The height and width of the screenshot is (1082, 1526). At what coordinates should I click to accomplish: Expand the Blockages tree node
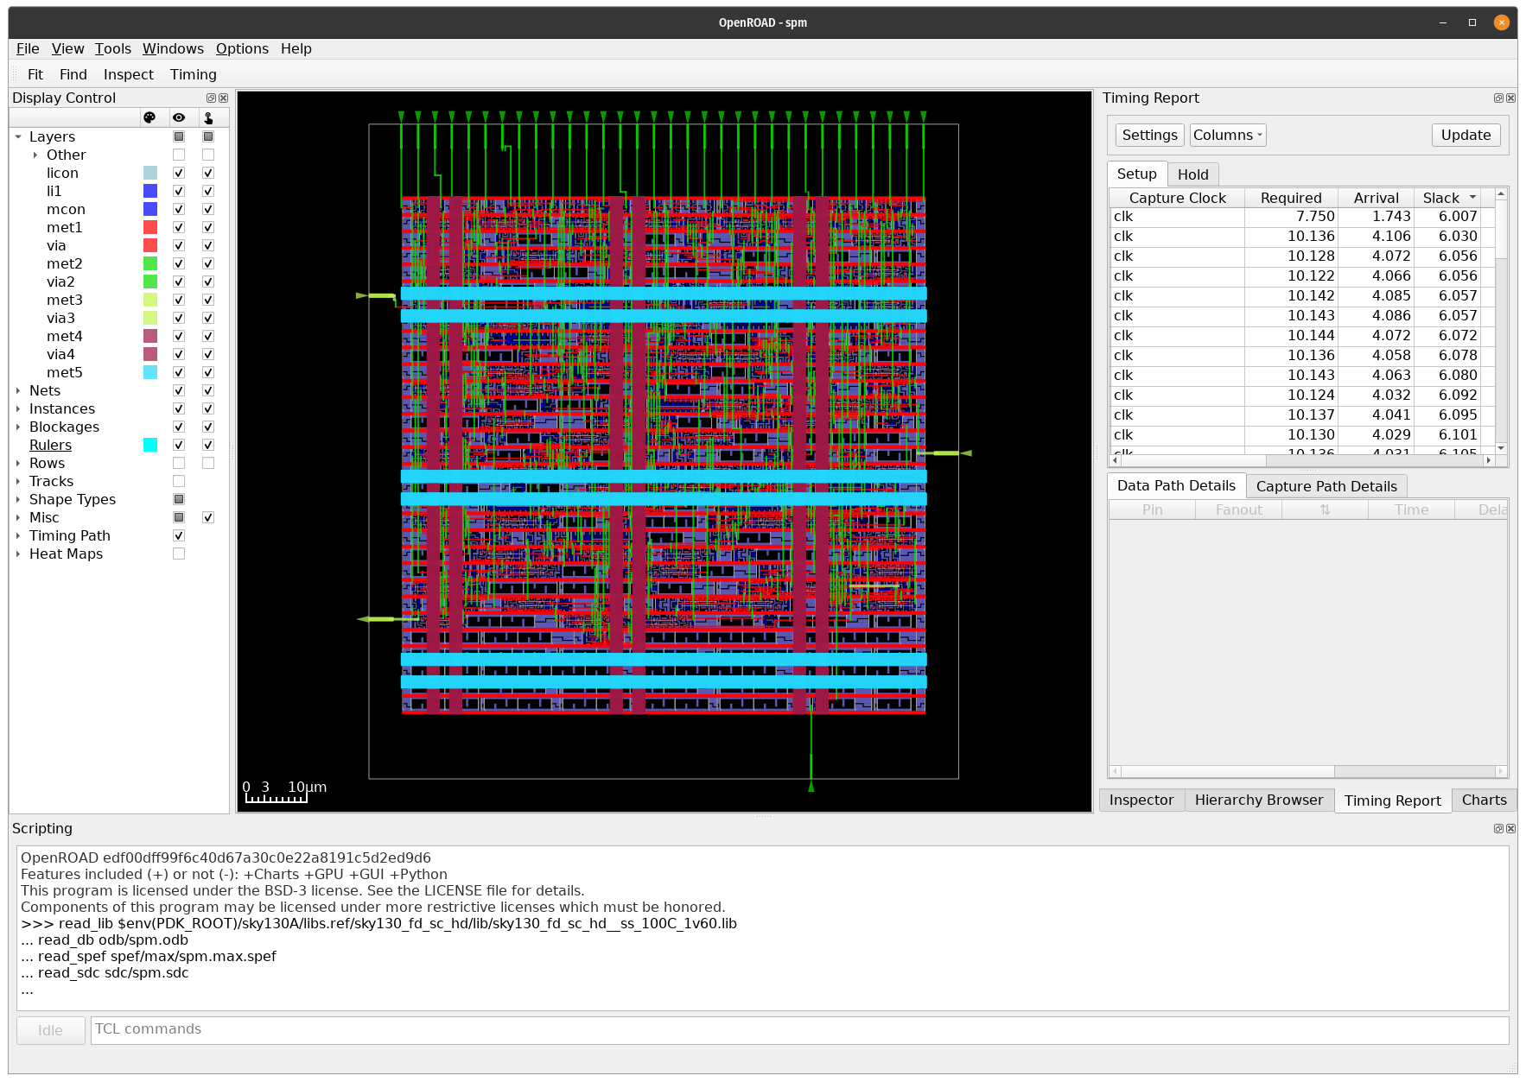click(x=18, y=427)
